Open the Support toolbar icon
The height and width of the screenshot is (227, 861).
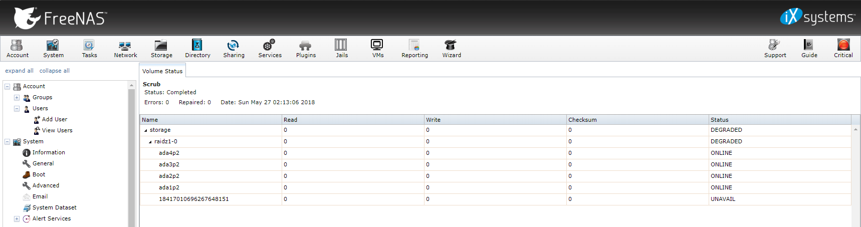pos(775,49)
